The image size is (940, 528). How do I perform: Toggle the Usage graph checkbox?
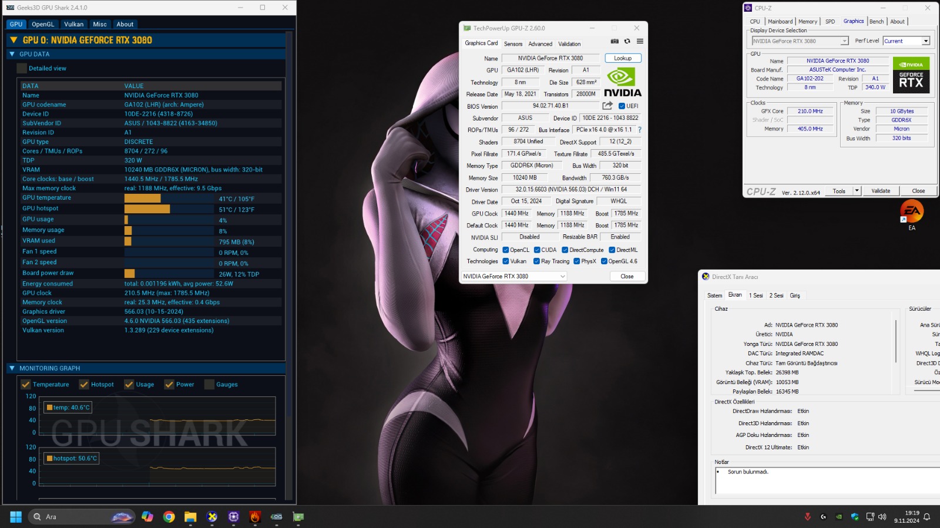click(129, 385)
